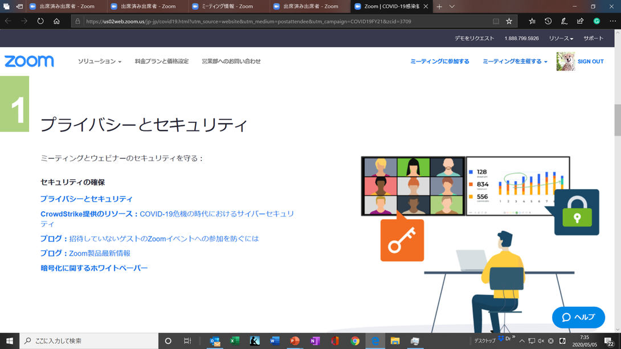Set the open tabs aside
Screen dimensions: 621x349
coord(19,6)
